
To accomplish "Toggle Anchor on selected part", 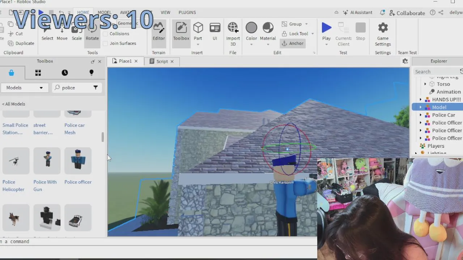I will 292,43.
